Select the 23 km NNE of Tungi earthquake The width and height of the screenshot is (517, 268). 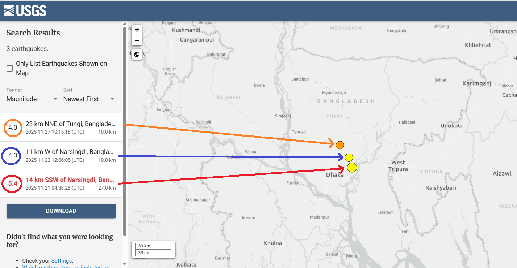pyautogui.click(x=70, y=124)
